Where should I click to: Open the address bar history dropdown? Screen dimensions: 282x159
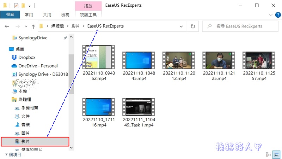[181, 26]
